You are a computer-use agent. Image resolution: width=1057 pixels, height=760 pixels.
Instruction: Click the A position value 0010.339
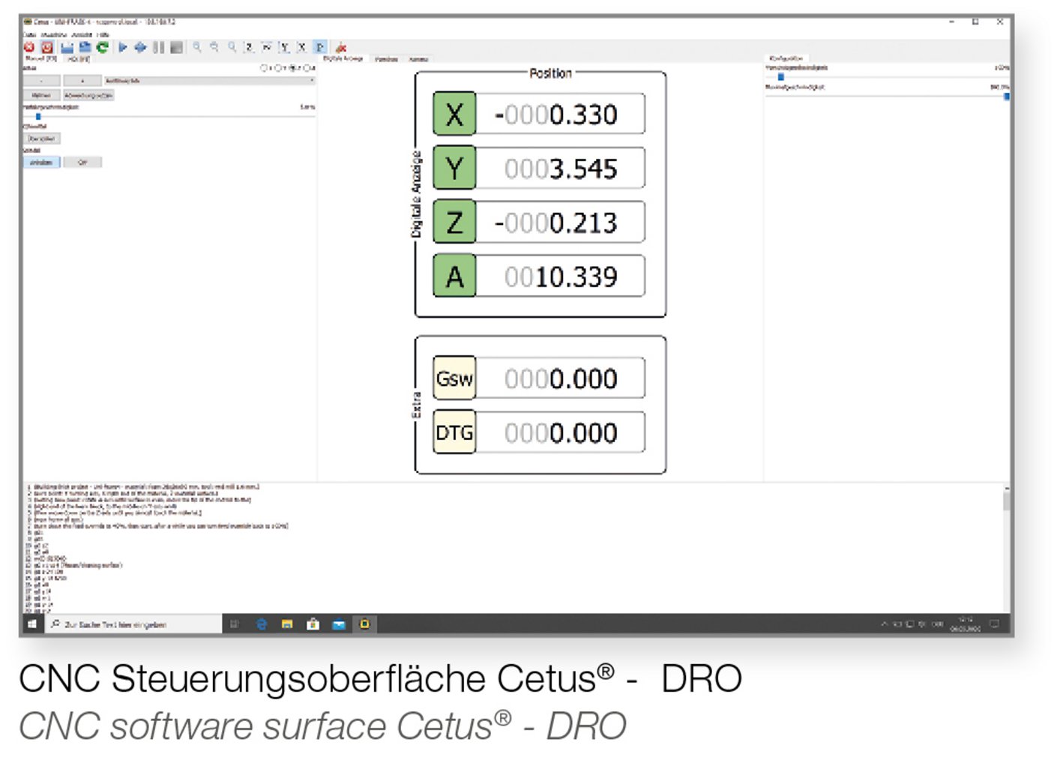click(x=560, y=276)
